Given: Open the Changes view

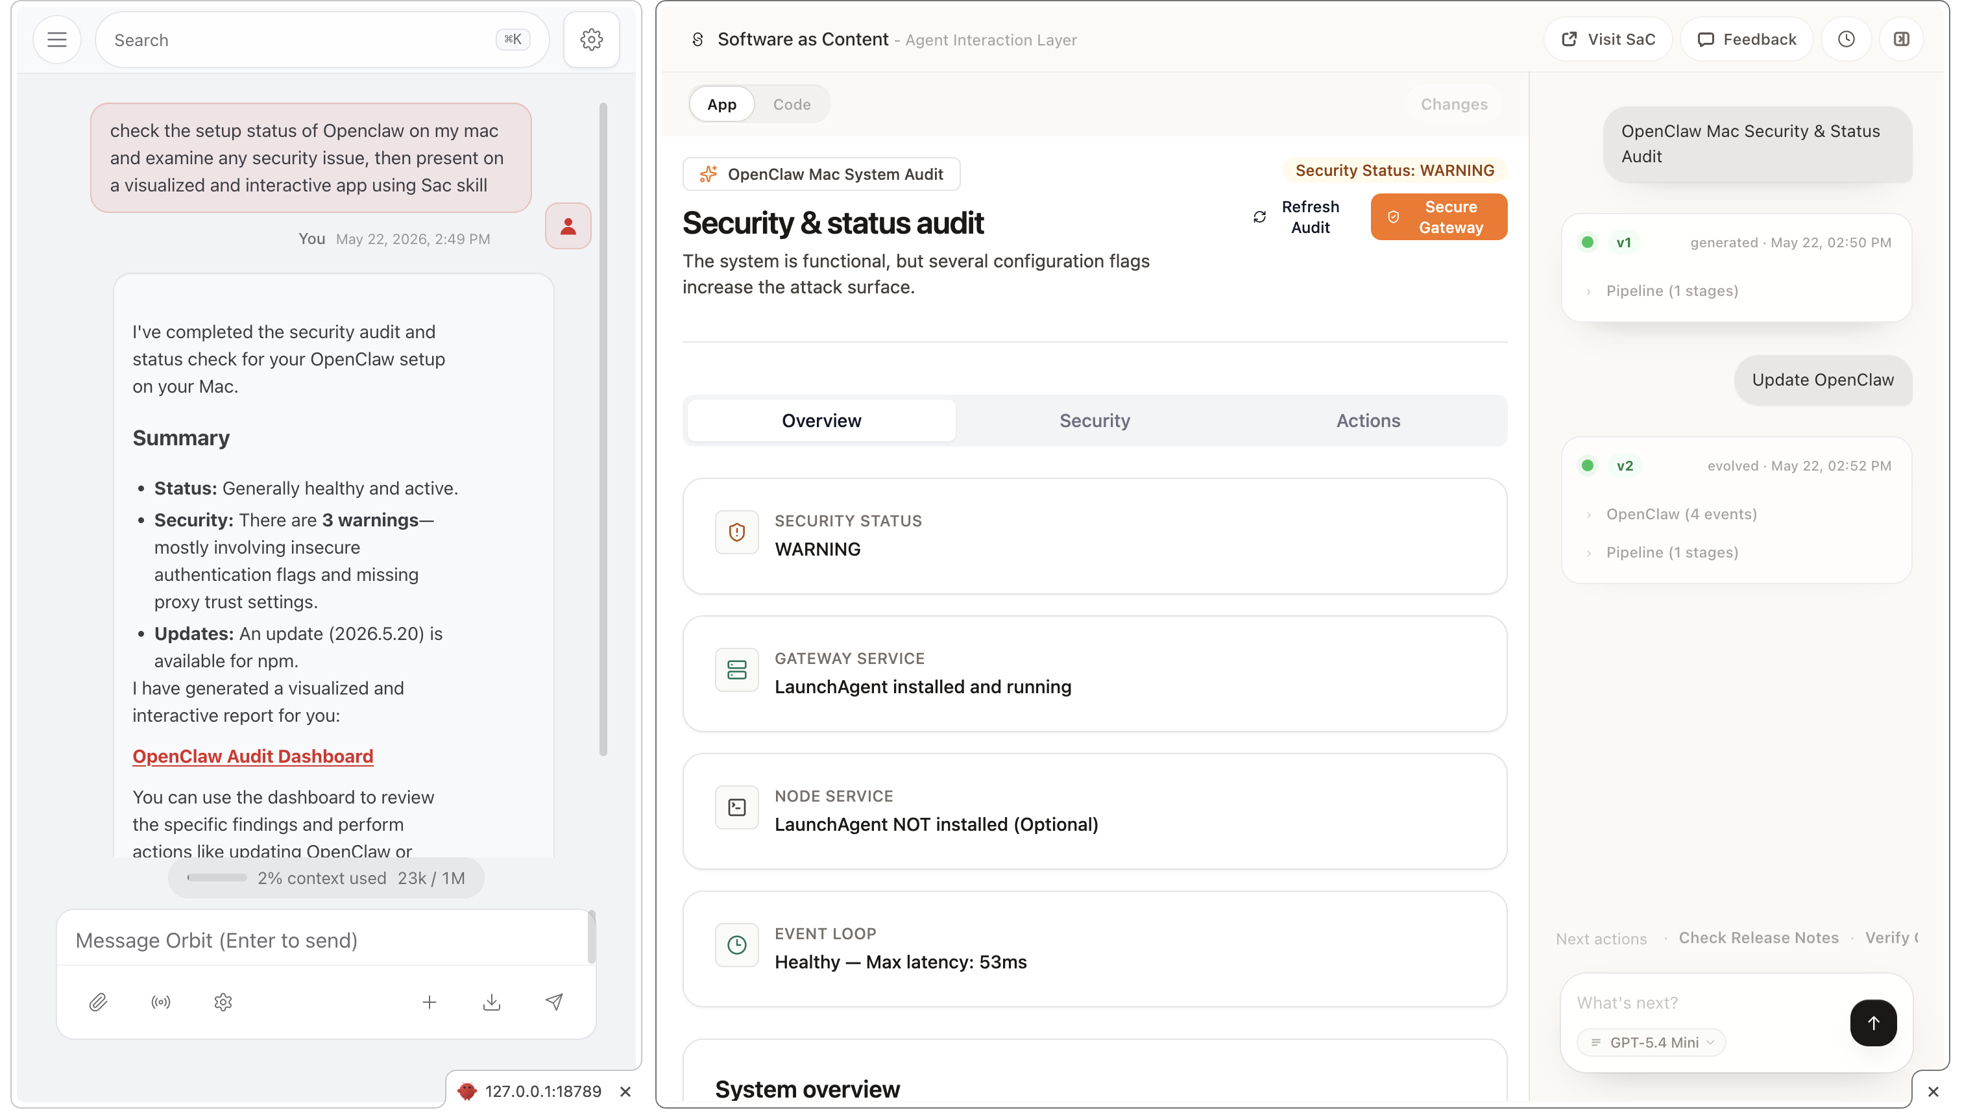Looking at the screenshot, I should [1453, 104].
